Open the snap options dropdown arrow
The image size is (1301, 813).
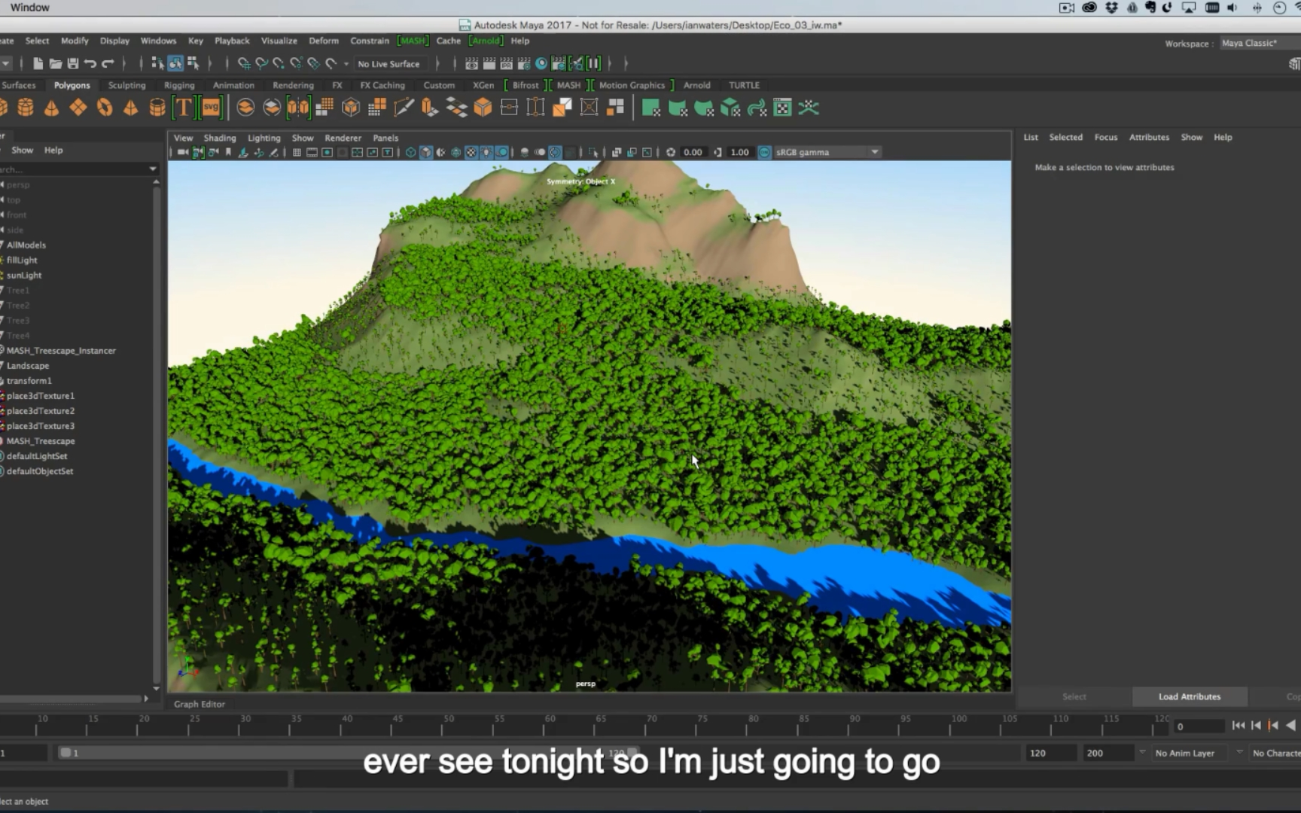[x=346, y=64]
